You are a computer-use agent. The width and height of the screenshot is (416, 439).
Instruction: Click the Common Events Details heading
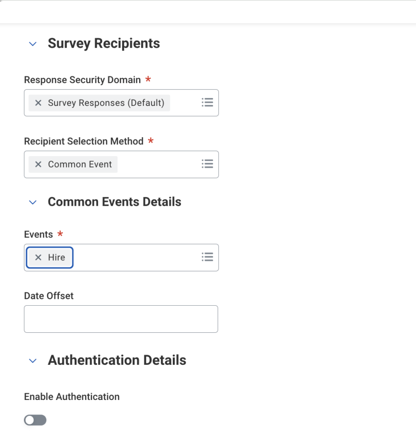[x=115, y=202]
